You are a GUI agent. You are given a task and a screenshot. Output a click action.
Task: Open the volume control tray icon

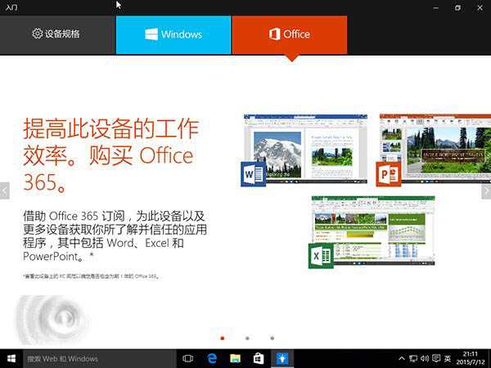425,359
